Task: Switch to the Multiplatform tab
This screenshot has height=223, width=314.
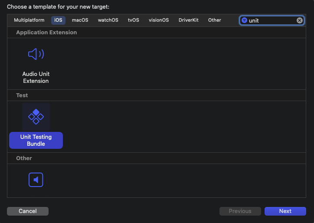Action: (29, 20)
